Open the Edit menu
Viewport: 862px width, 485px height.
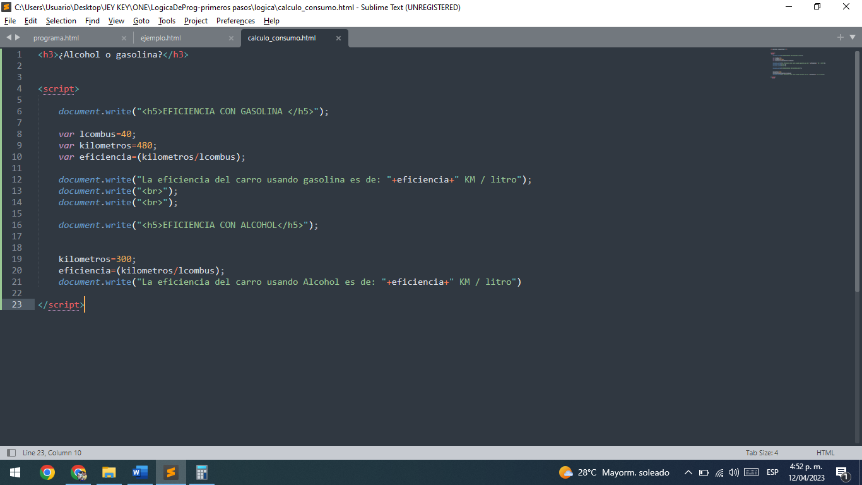(x=31, y=21)
